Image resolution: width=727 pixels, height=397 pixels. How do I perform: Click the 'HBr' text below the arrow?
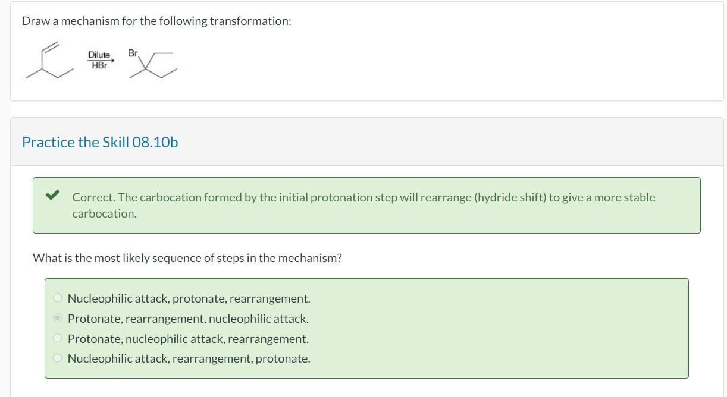99,65
